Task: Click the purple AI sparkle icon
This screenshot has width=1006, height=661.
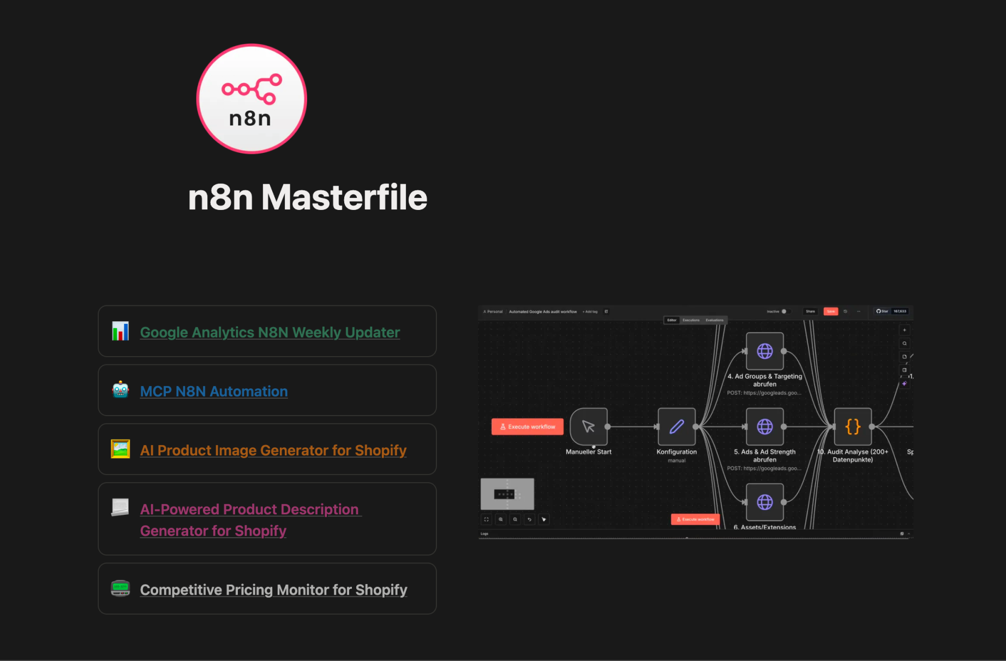Action: click(x=905, y=383)
